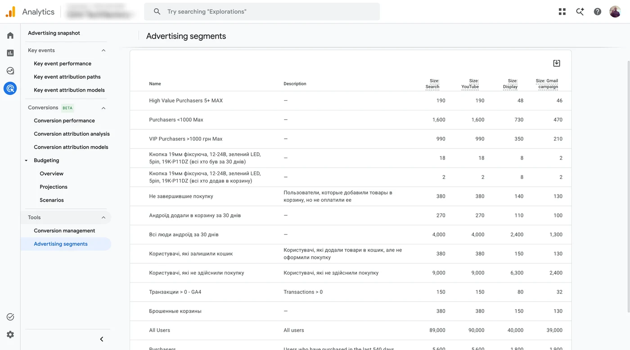Go to Conversion performance
Viewport: 630px width, 350px height.
pos(64,120)
